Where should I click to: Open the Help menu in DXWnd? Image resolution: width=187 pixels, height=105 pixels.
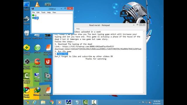click(x=49, y=12)
